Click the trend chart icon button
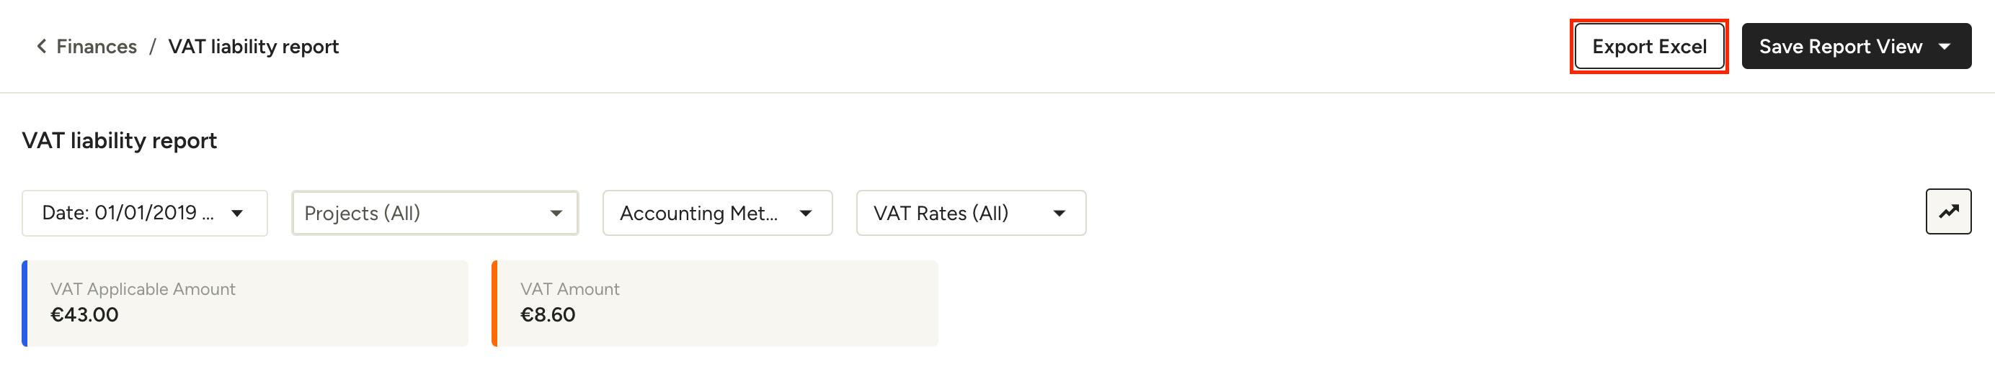This screenshot has height=374, width=1995. pos(1949,211)
